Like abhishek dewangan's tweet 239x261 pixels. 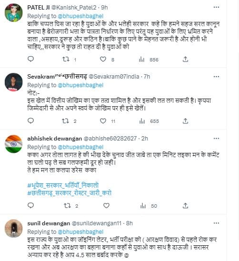pos(106,206)
